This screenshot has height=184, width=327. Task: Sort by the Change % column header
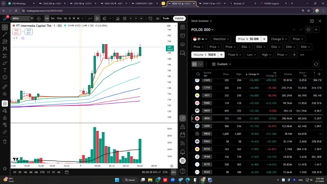pyautogui.click(x=252, y=74)
